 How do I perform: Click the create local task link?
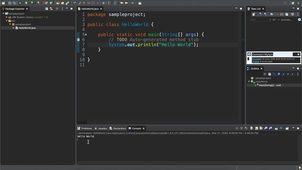click(x=256, y=61)
